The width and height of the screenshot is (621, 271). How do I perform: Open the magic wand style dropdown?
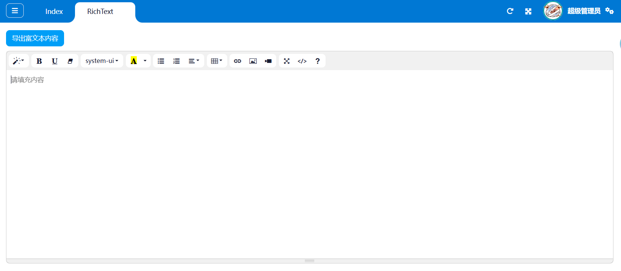pyautogui.click(x=18, y=61)
